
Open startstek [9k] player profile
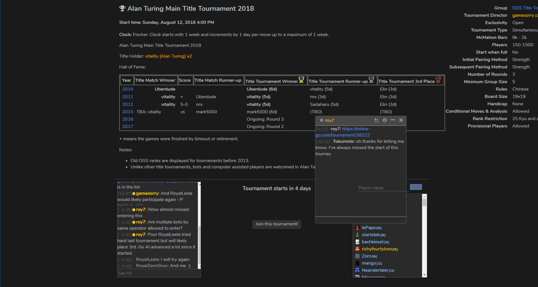[374, 235]
